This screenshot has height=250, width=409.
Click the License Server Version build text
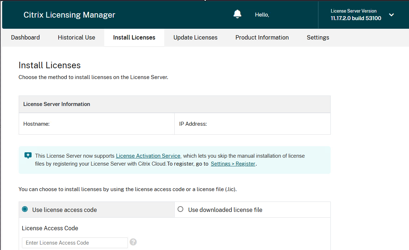[356, 18]
